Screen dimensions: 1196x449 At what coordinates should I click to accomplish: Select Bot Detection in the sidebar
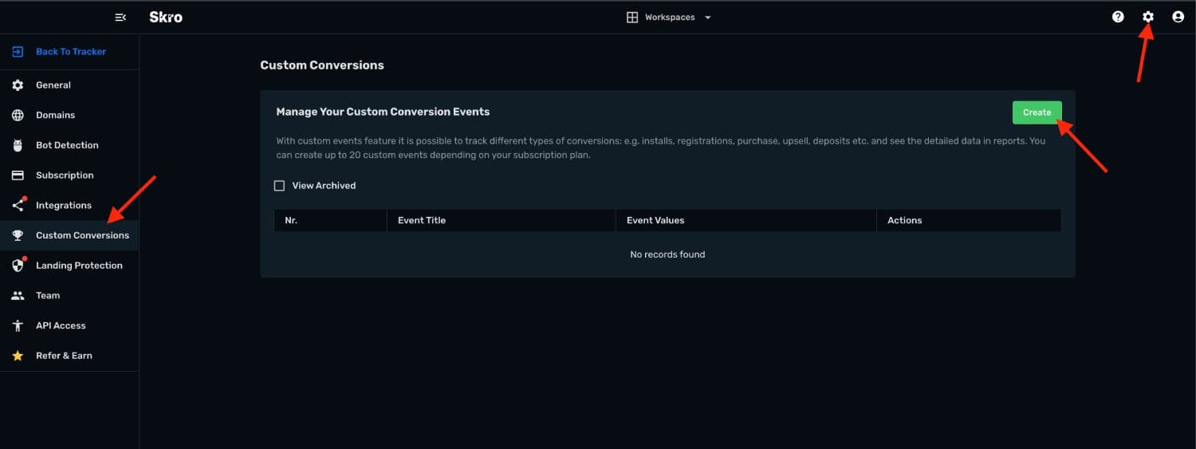[69, 145]
